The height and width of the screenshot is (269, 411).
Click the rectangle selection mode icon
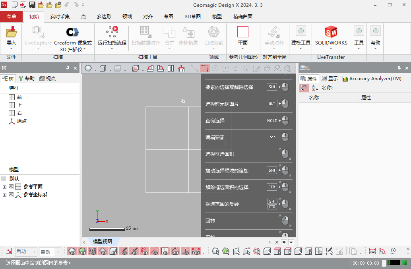point(205,68)
